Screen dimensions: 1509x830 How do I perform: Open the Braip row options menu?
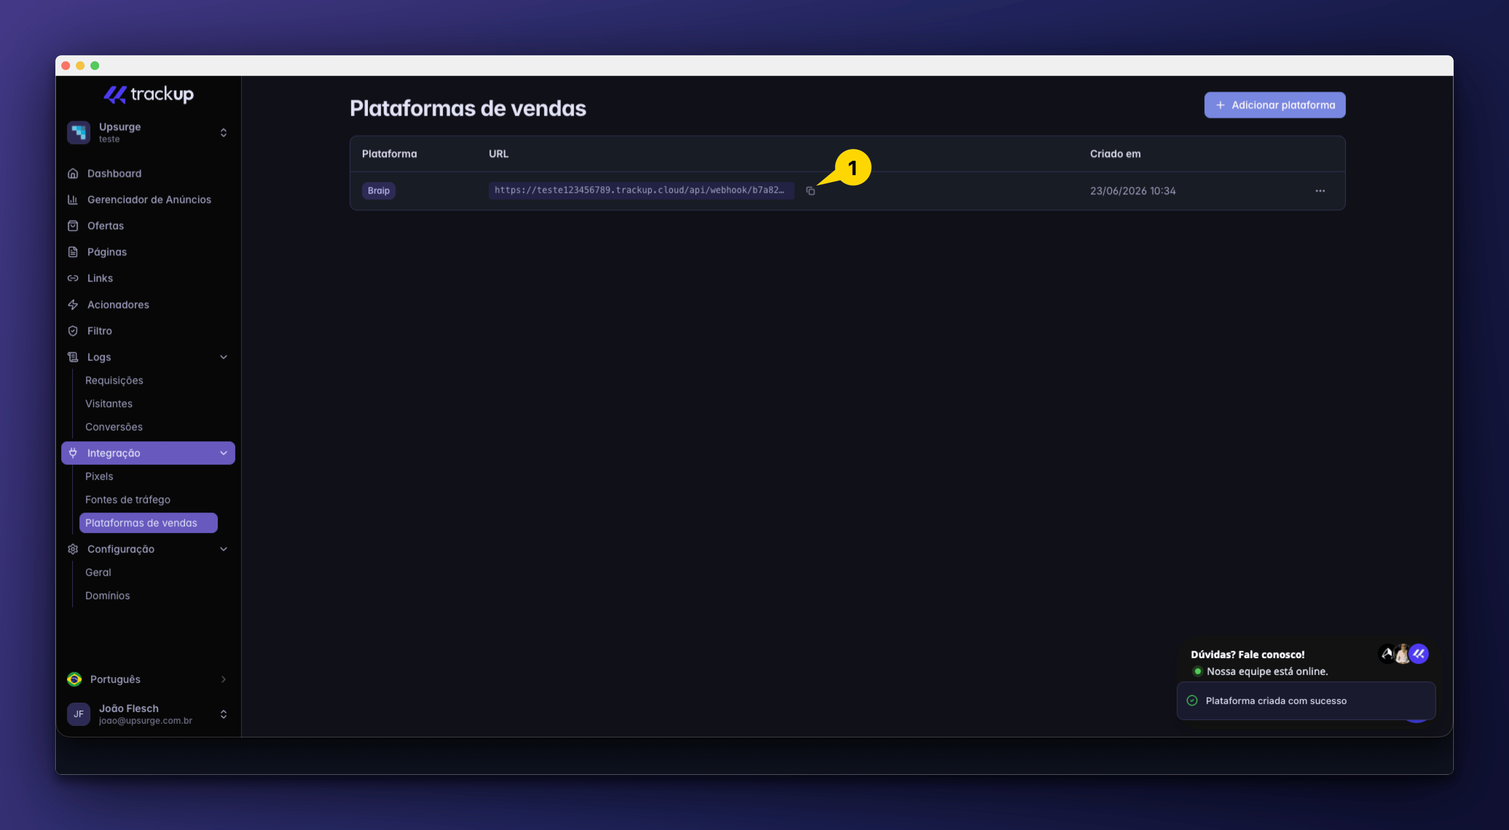(1320, 191)
